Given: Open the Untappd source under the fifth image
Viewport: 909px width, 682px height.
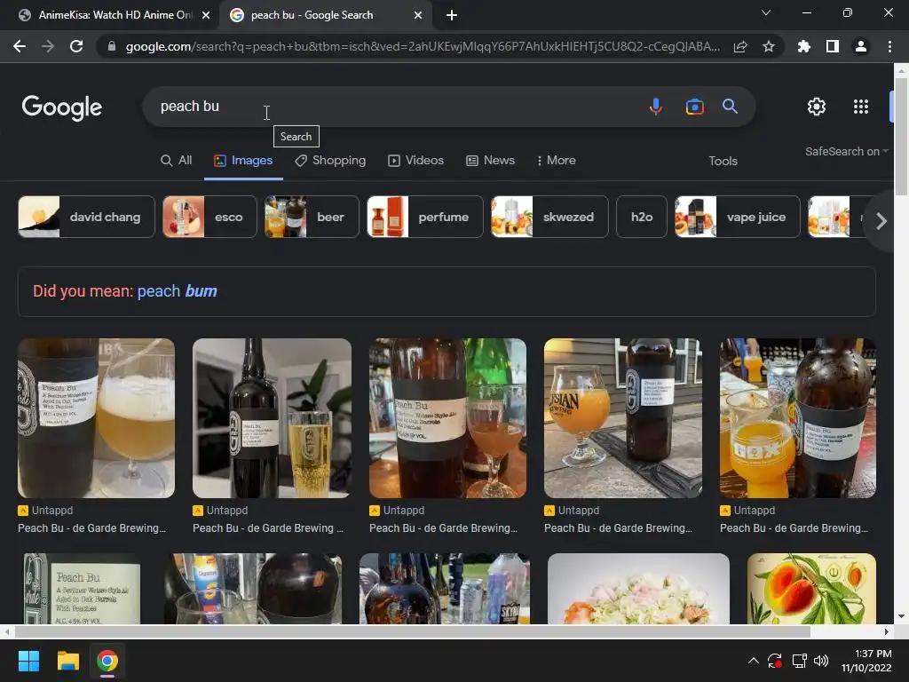Looking at the screenshot, I should (747, 511).
